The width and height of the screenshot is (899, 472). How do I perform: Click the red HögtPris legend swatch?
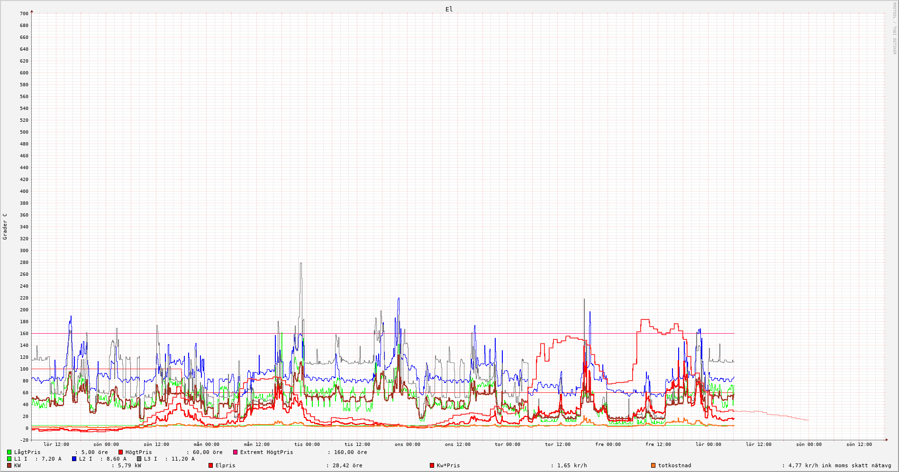pyautogui.click(x=120, y=452)
